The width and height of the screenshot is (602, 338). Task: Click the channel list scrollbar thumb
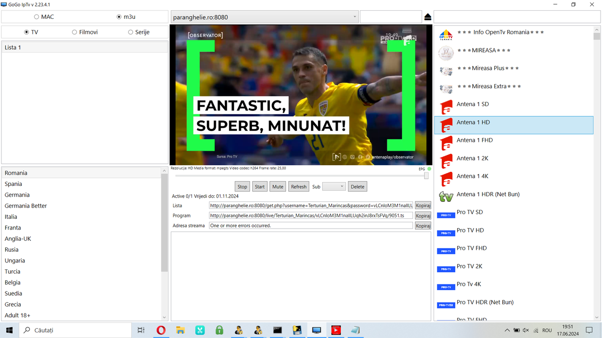597,36
